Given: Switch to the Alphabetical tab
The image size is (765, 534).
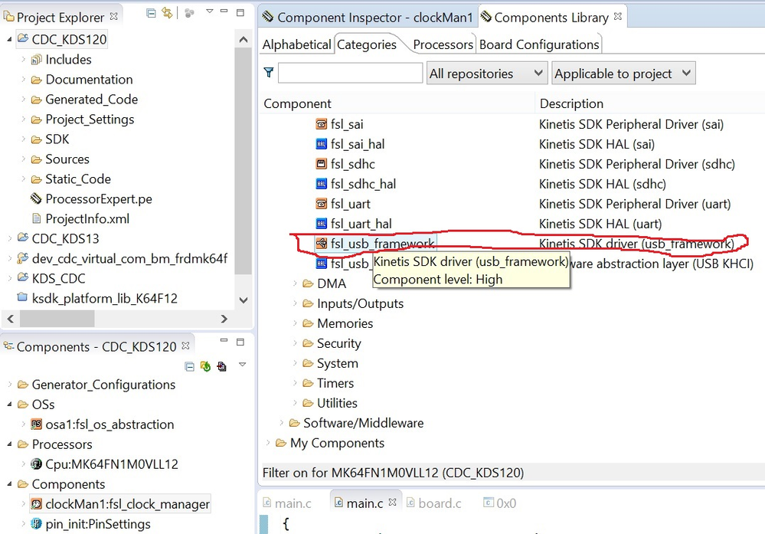Looking at the screenshot, I should pyautogui.click(x=296, y=44).
